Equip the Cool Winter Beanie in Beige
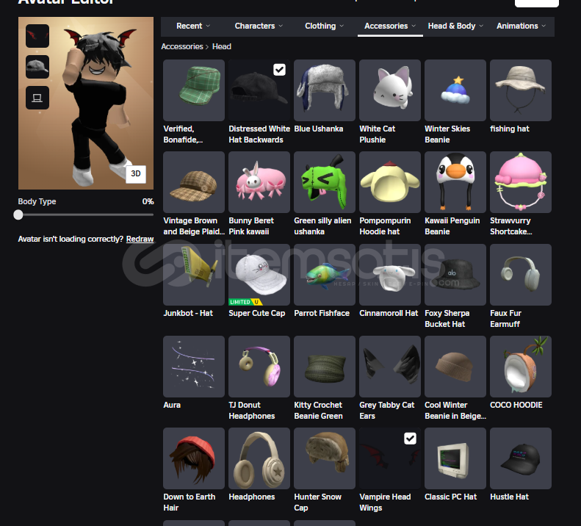The image size is (581, 526). click(455, 367)
